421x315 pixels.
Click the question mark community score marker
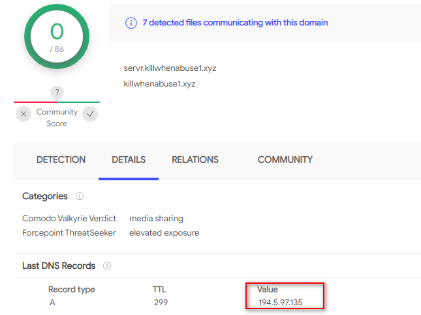pos(57,92)
